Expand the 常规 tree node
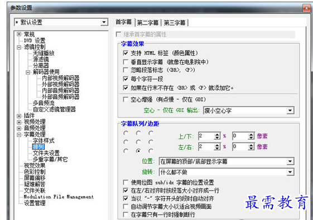The width and height of the screenshot is (313, 220). (19, 35)
